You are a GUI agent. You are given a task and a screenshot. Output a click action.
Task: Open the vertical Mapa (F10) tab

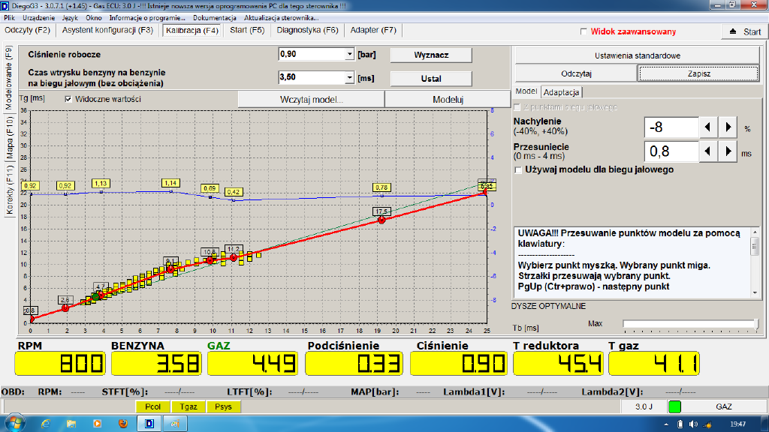pyautogui.click(x=9, y=138)
